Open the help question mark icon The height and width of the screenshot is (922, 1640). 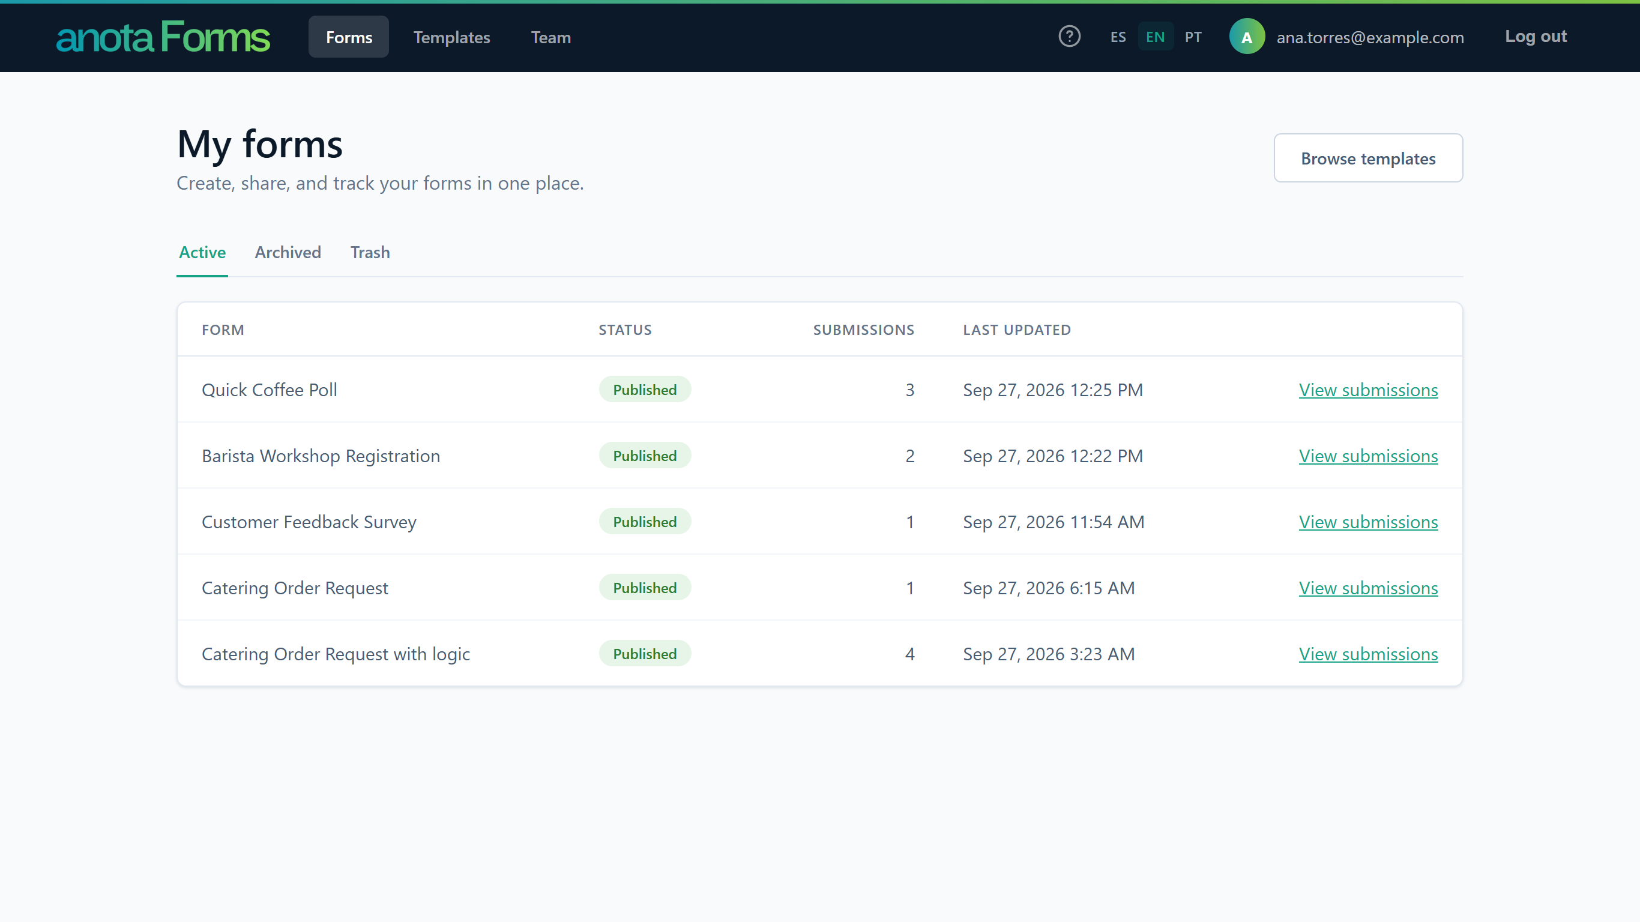(1069, 36)
